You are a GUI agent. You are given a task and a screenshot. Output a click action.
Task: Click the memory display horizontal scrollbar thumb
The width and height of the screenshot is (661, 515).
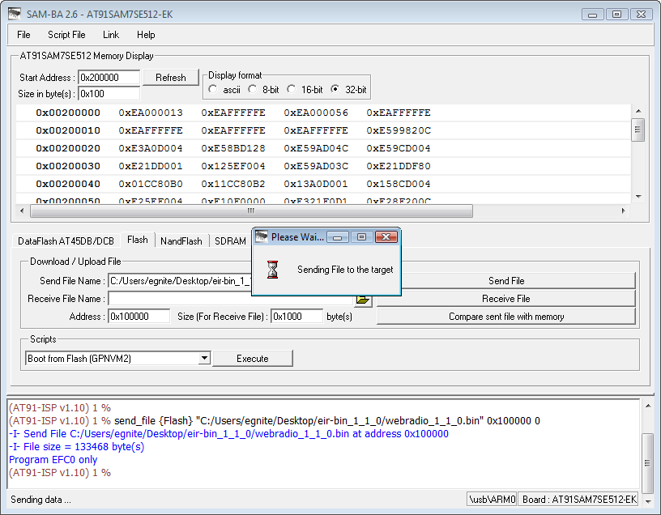tap(251, 211)
